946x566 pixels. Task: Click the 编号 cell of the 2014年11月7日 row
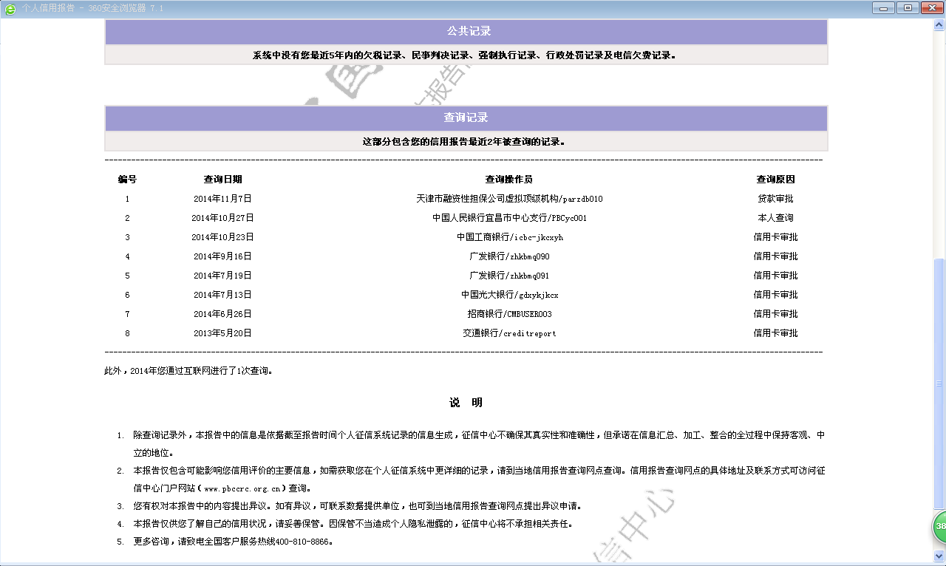pyautogui.click(x=127, y=199)
